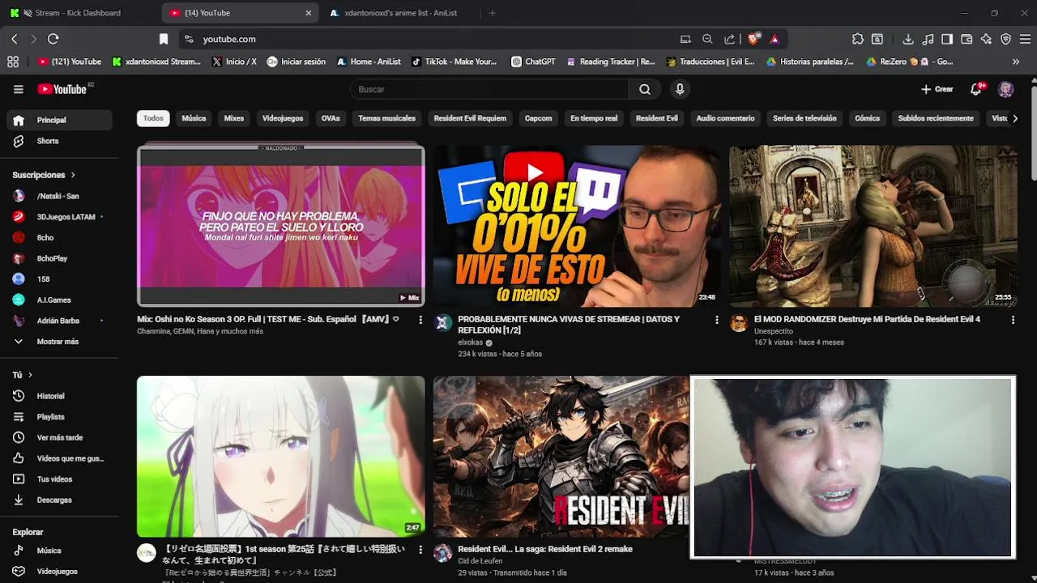
Task: Open the Emilia Re:Zero video thumbnail
Action: pos(281,456)
